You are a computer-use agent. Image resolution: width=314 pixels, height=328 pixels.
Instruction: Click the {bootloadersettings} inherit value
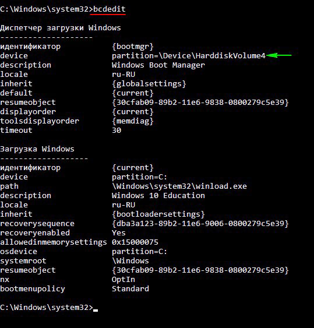coord(158,214)
